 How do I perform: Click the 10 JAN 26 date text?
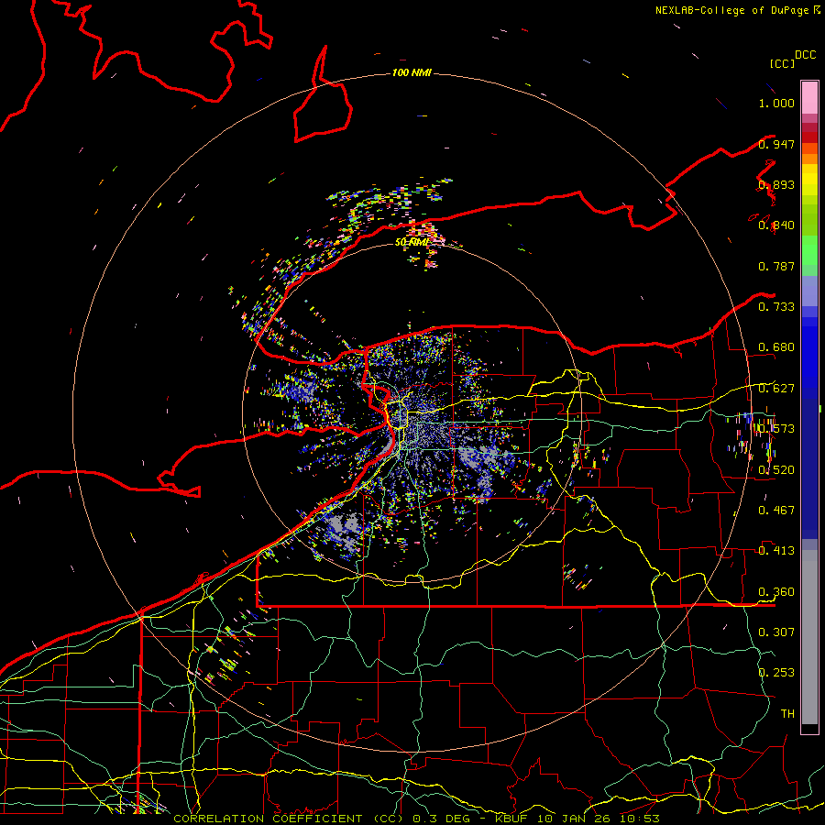click(x=574, y=819)
